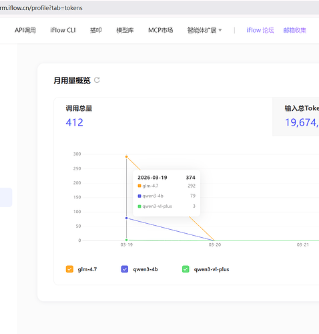Select the highlighted left sidebar item

tap(6, 197)
